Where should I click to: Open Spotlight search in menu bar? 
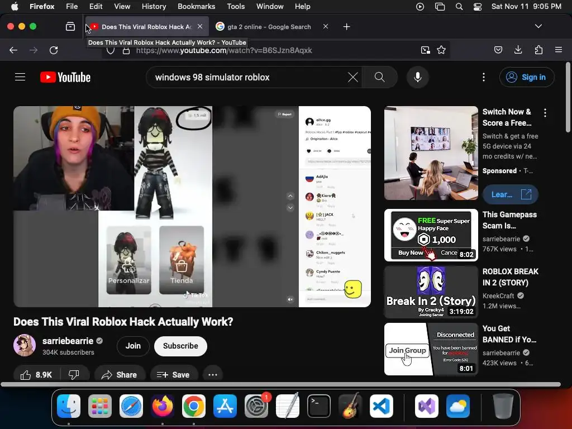coord(459,7)
